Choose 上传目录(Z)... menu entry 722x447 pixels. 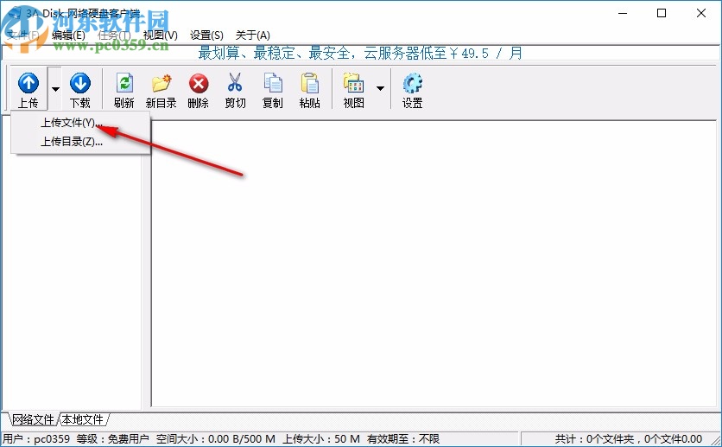pyautogui.click(x=72, y=142)
